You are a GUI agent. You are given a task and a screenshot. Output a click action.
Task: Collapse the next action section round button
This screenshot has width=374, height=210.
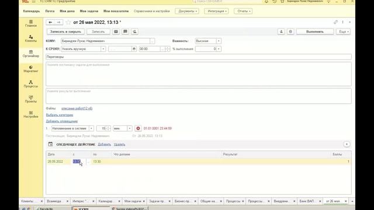[347, 144]
